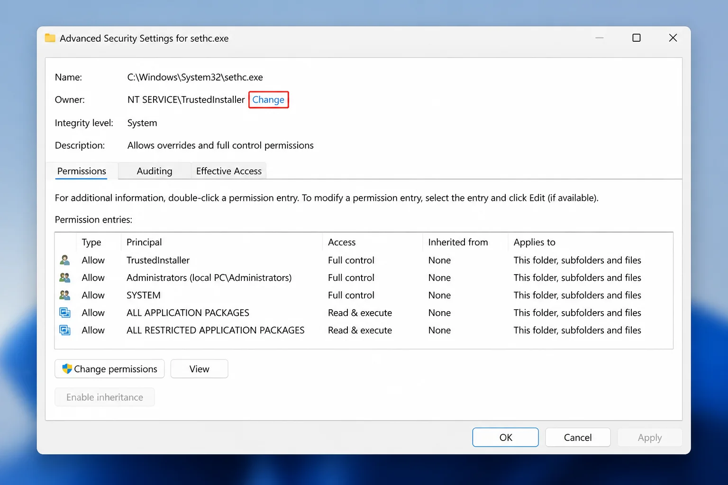Viewport: 728px width, 485px height.
Task: Click the group icon beside SYSTEM entry
Action: click(65, 295)
